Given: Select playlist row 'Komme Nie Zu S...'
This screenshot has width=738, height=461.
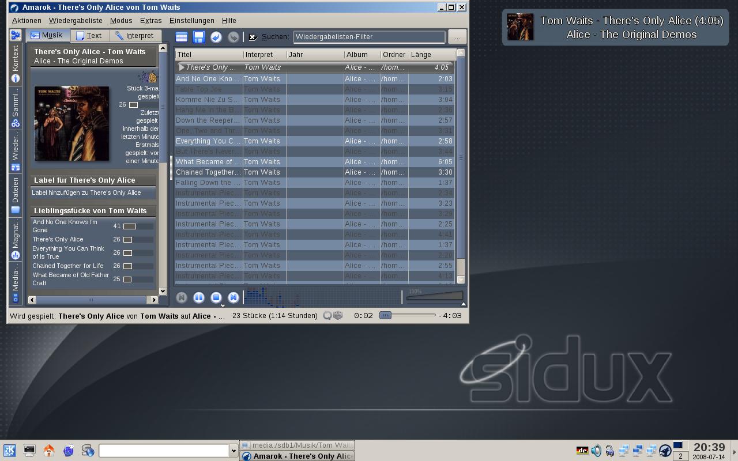Looking at the screenshot, I should [315, 100].
